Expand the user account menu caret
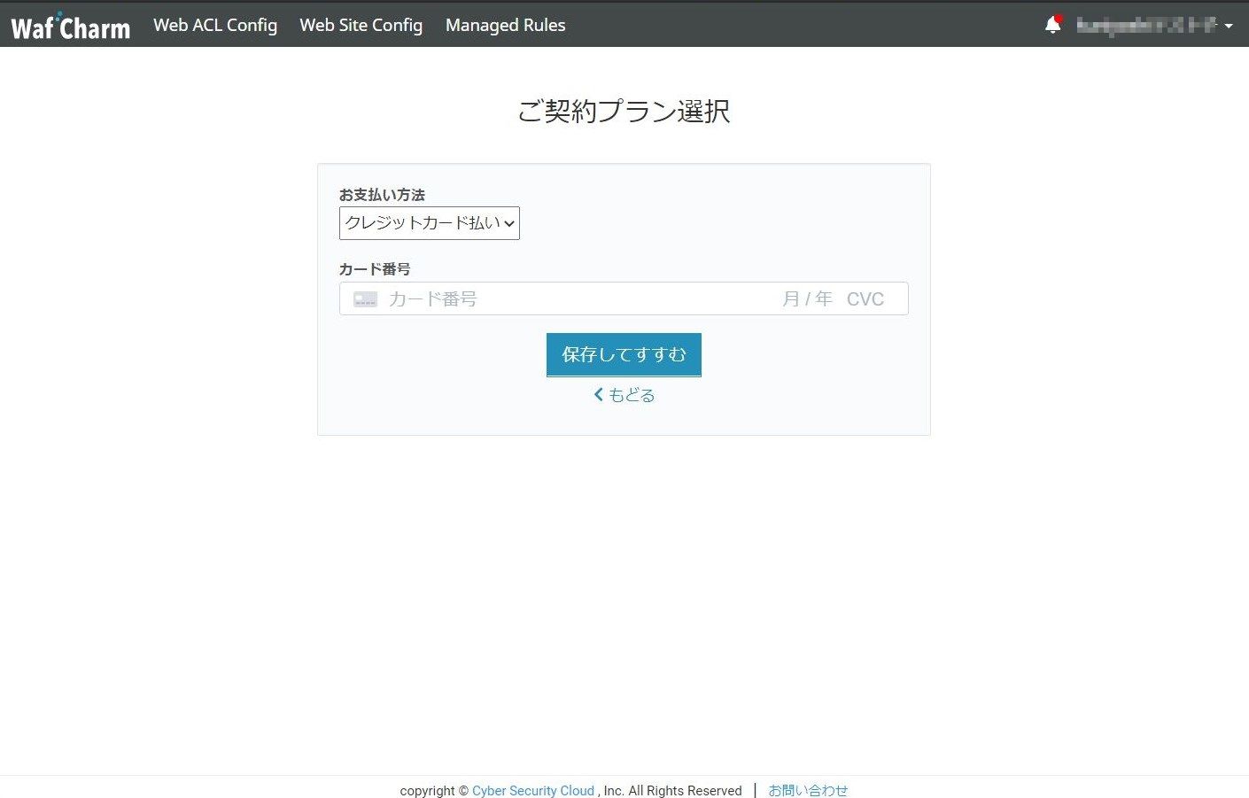The height and width of the screenshot is (798, 1249). click(x=1229, y=26)
